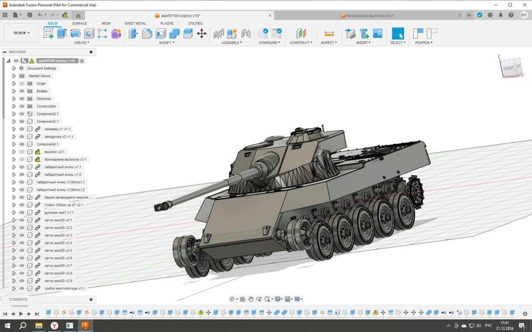The width and height of the screenshot is (532, 332).
Task: Select the Fillet tool
Action: [147, 33]
